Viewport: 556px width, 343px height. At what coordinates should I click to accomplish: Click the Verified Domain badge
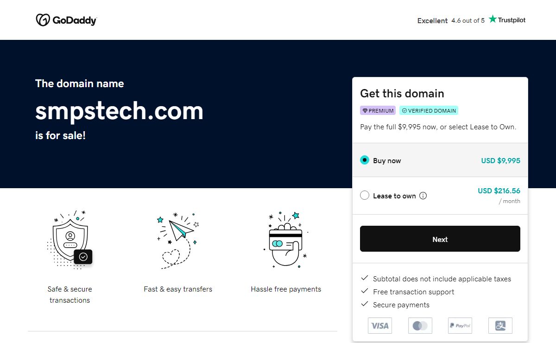(429, 111)
